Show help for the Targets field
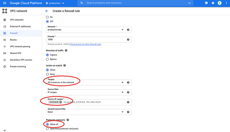230x132 pixels. pos(128,83)
